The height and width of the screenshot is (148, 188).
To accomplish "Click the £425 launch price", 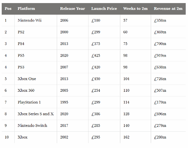I will (x=96, y=56).
